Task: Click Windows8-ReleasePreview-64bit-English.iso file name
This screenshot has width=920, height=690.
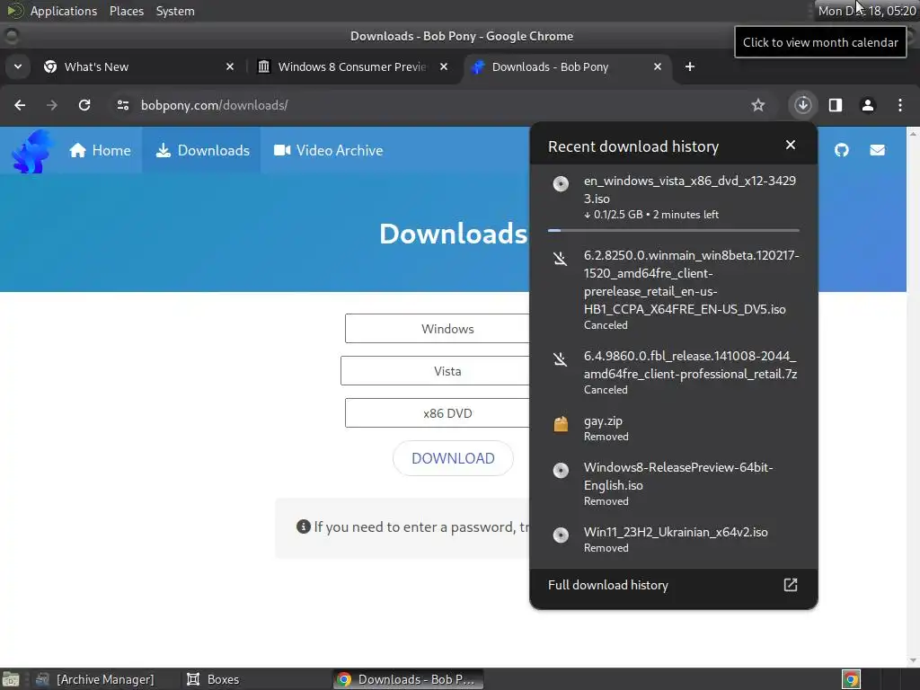Action: 678,476
